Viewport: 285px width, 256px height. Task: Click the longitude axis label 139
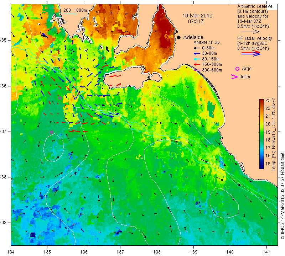193,252
